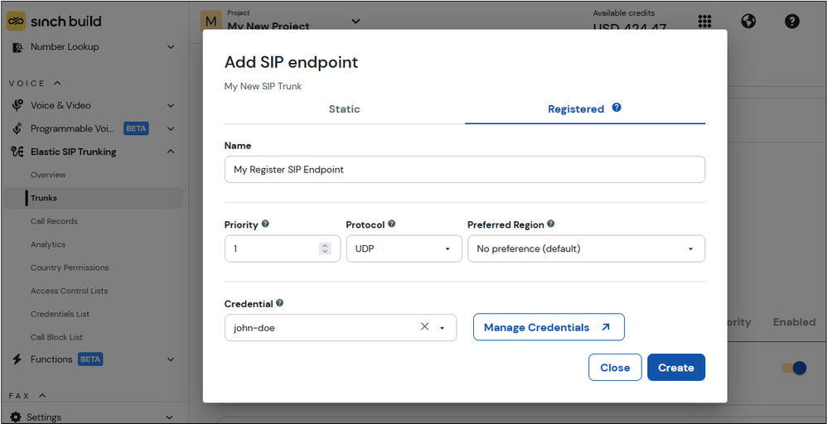Screen dimensions: 827x424
Task: Click the project avatar M icon
Action: [x=211, y=21]
